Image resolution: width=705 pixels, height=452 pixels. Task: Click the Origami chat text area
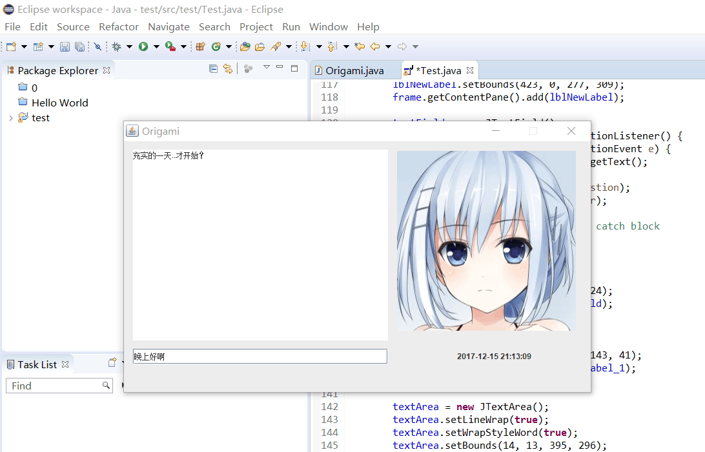click(x=260, y=245)
